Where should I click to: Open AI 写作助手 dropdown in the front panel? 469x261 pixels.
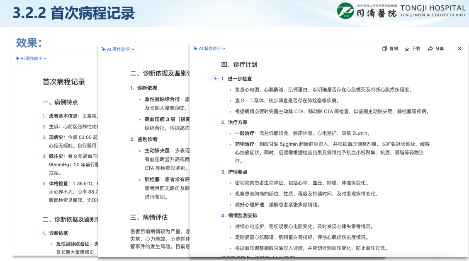pos(209,48)
